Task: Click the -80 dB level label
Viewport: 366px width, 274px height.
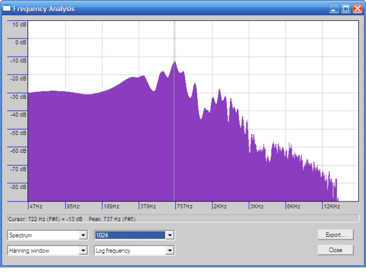Action: 18,187
